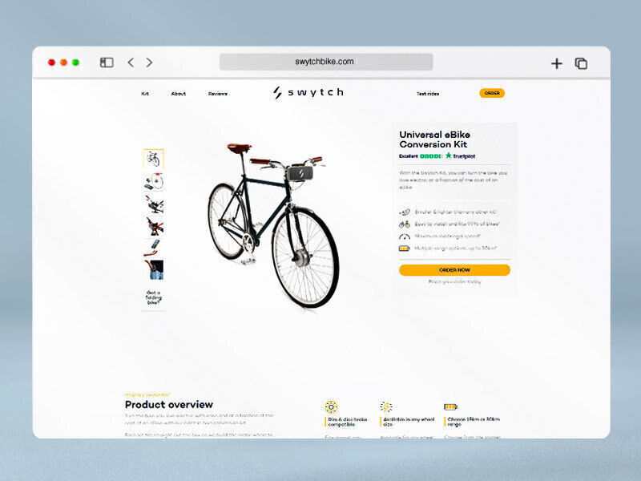Image resolution: width=641 pixels, height=481 pixels.
Task: Open the Reviews menu item
Action: point(217,94)
